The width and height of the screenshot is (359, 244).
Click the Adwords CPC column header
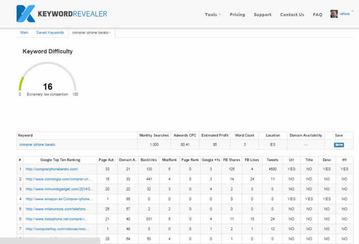185,135
